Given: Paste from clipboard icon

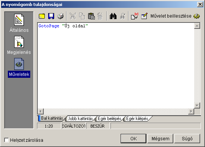Looking at the screenshot, I should tap(91, 16).
